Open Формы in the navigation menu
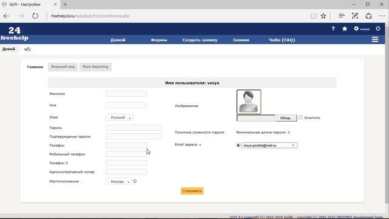Viewport: 389px width, 219px height. pos(159,40)
